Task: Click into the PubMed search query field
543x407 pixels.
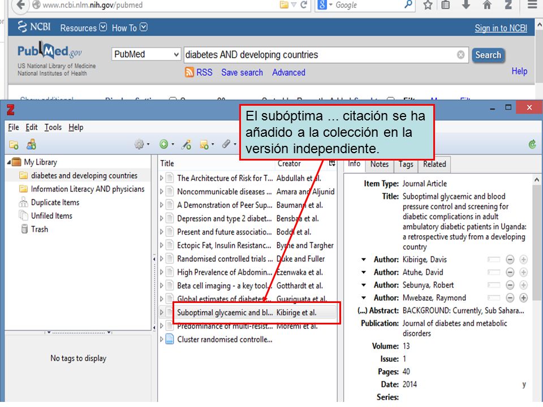Action: coord(326,55)
